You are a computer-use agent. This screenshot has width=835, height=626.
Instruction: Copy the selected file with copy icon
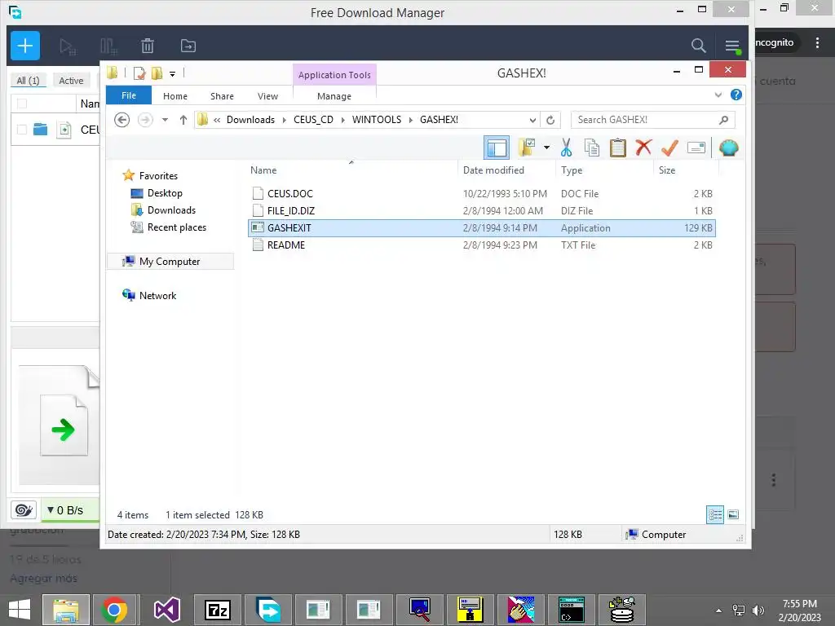click(592, 148)
